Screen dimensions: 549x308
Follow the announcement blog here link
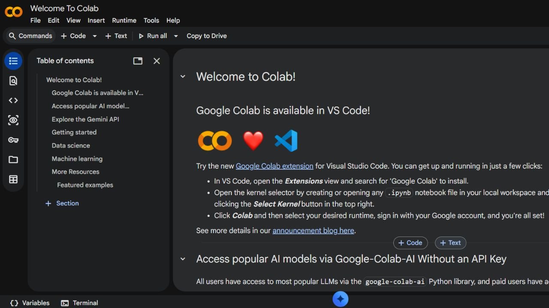point(313,231)
